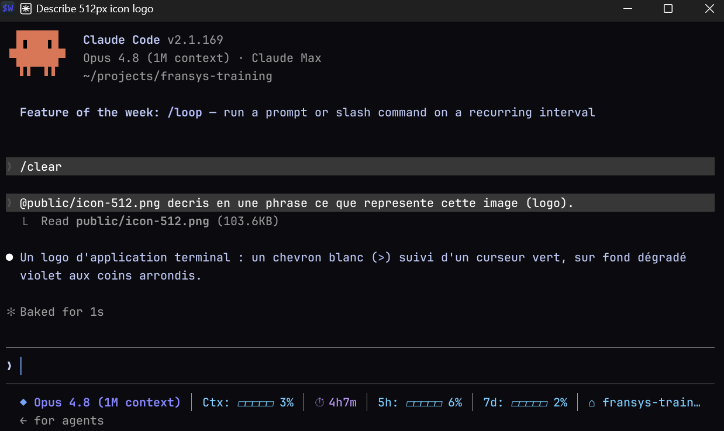Click the Claude Code pixel mascot logo
This screenshot has height=431, width=724.
(x=37, y=53)
